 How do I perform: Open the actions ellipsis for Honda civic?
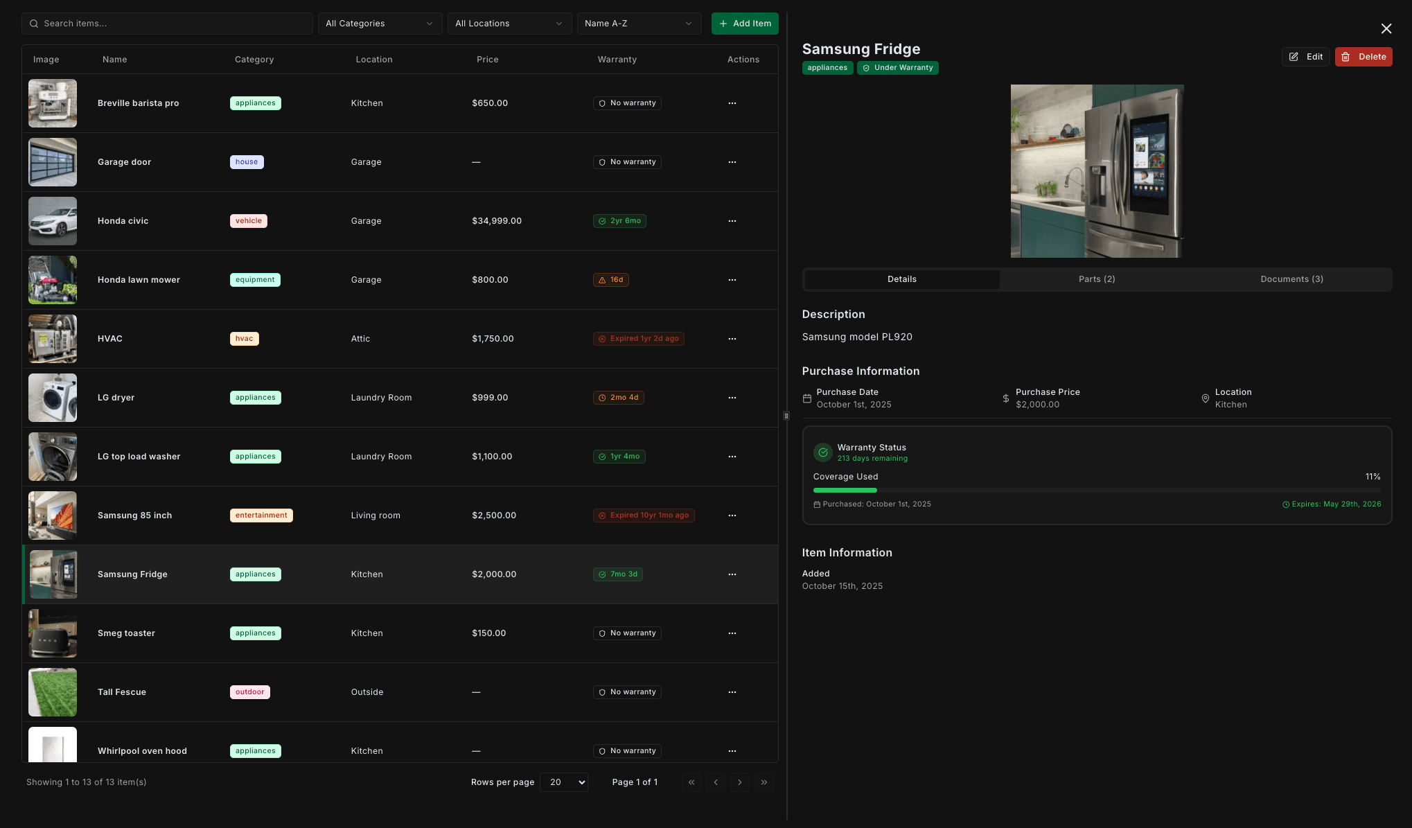[732, 220]
